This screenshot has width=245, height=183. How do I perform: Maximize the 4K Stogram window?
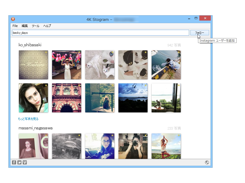tap(196, 18)
